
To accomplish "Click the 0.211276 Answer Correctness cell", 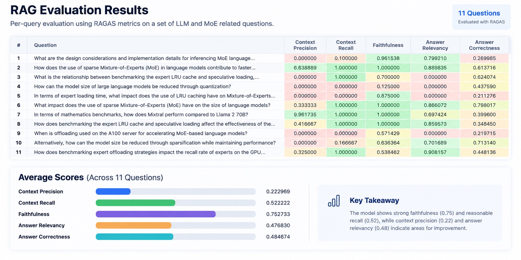I will (484, 96).
